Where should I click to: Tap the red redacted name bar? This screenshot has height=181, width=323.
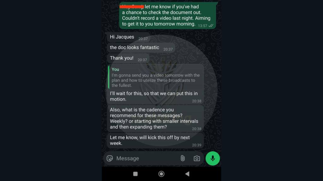(132, 7)
